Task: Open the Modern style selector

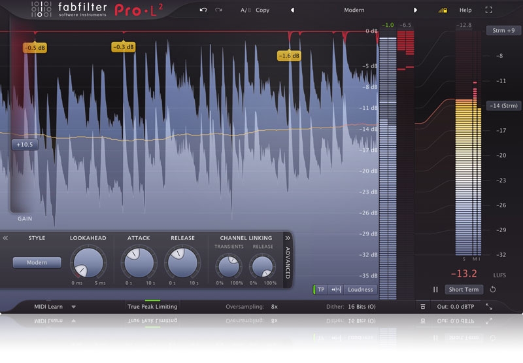Action: (37, 262)
